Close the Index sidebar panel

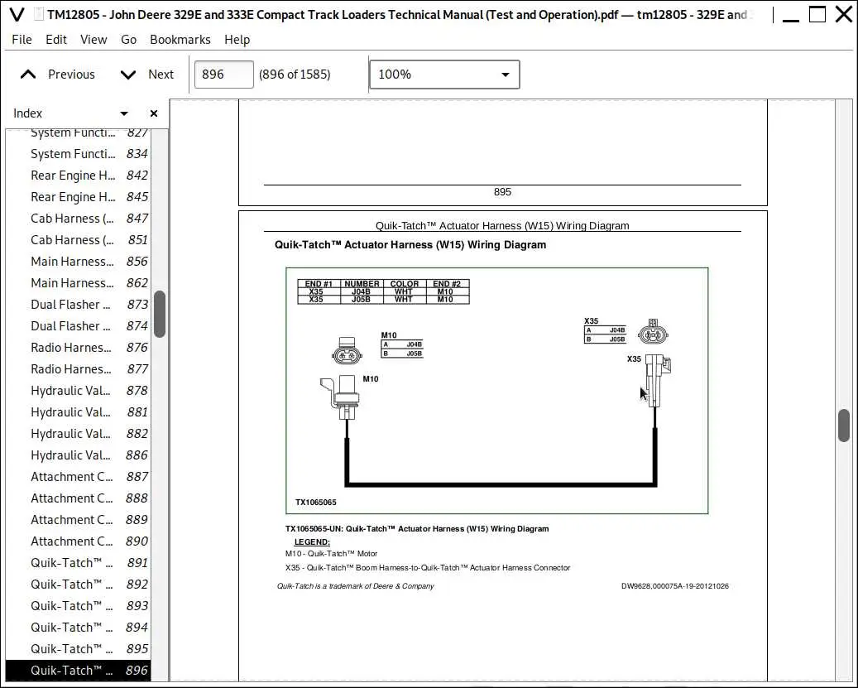(154, 113)
